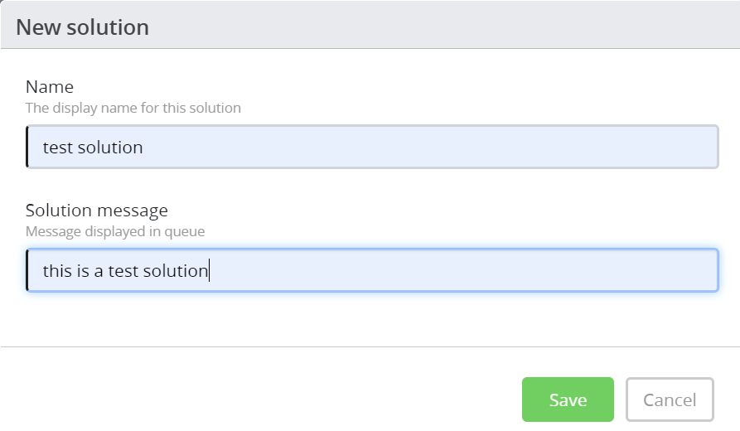Click dark left edge of Solution message field
Viewport: 740px width, 431px height.
pyautogui.click(x=27, y=270)
